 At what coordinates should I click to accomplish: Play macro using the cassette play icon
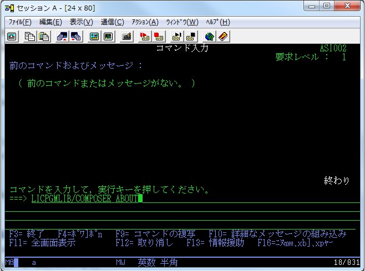point(177,37)
